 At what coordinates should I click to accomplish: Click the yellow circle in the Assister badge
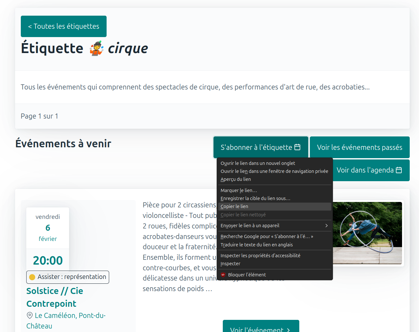pos(32,277)
